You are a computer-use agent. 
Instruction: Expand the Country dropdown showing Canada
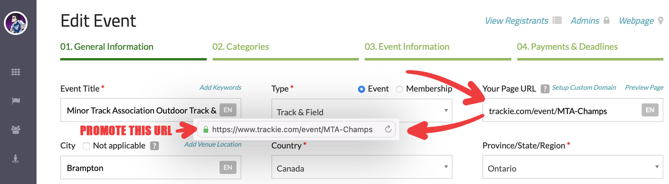pyautogui.click(x=362, y=167)
